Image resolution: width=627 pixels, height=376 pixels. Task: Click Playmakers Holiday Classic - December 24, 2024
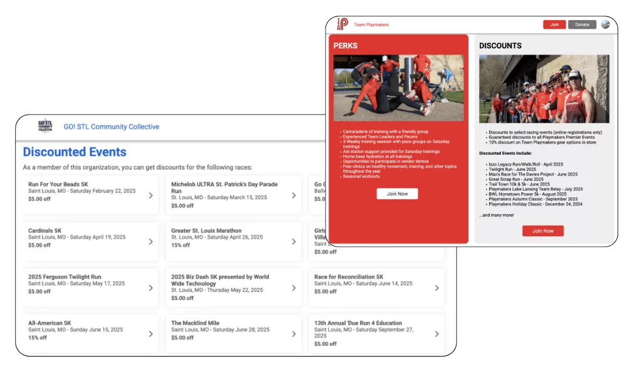point(535,204)
